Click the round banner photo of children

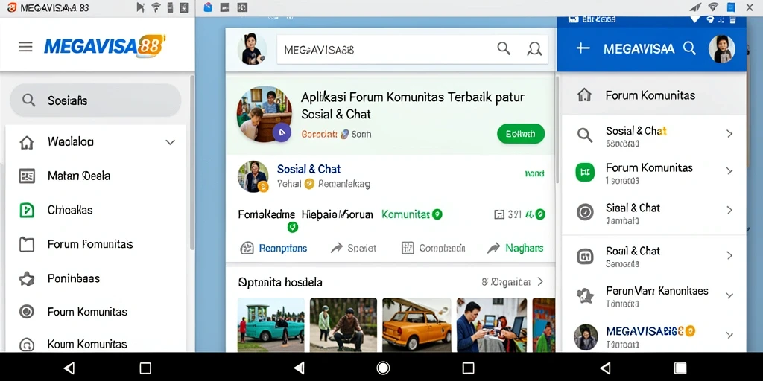pos(265,114)
